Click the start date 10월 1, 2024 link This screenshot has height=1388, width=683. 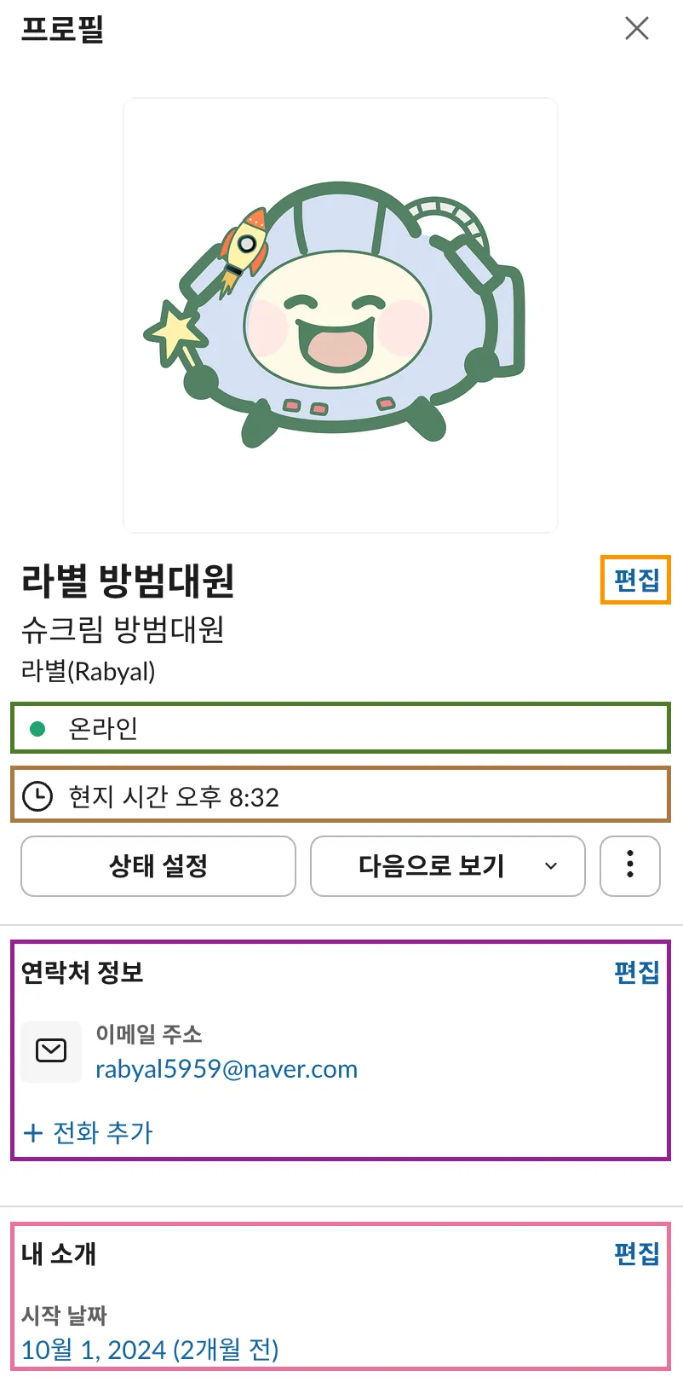150,1350
